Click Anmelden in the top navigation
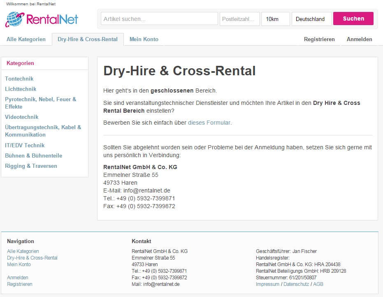 359,39
